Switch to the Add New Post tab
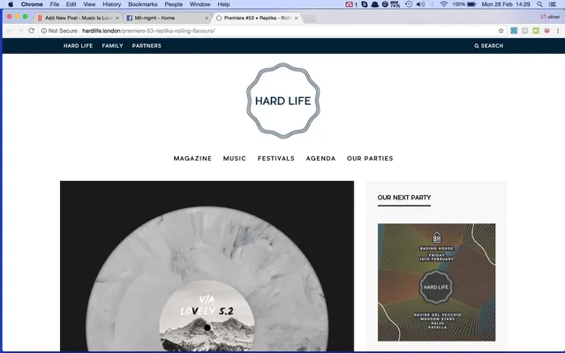 [77, 18]
